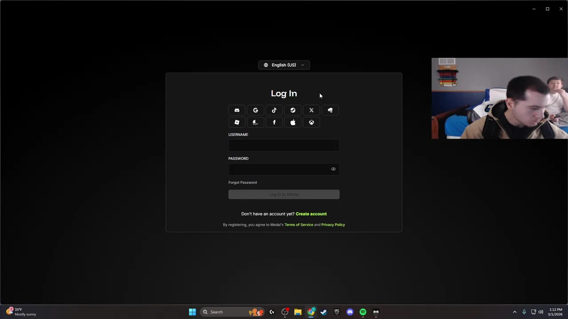Open the volume speaker icon in the tray
Image resolution: width=568 pixels, height=319 pixels.
[x=540, y=312]
